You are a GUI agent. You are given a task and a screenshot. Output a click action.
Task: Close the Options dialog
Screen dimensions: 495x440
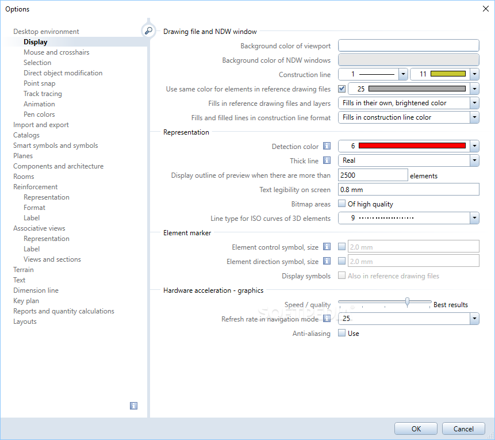click(x=486, y=9)
